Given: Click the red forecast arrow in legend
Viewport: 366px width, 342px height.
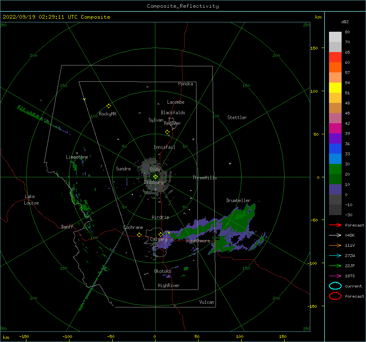Looking at the screenshot, I should pyautogui.click(x=335, y=225).
